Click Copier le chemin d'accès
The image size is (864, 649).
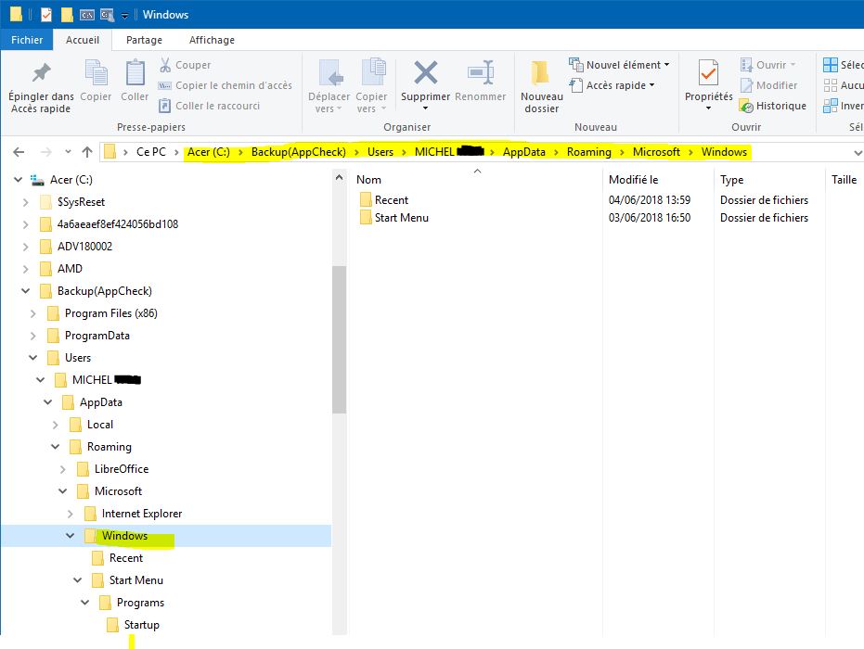[226, 85]
